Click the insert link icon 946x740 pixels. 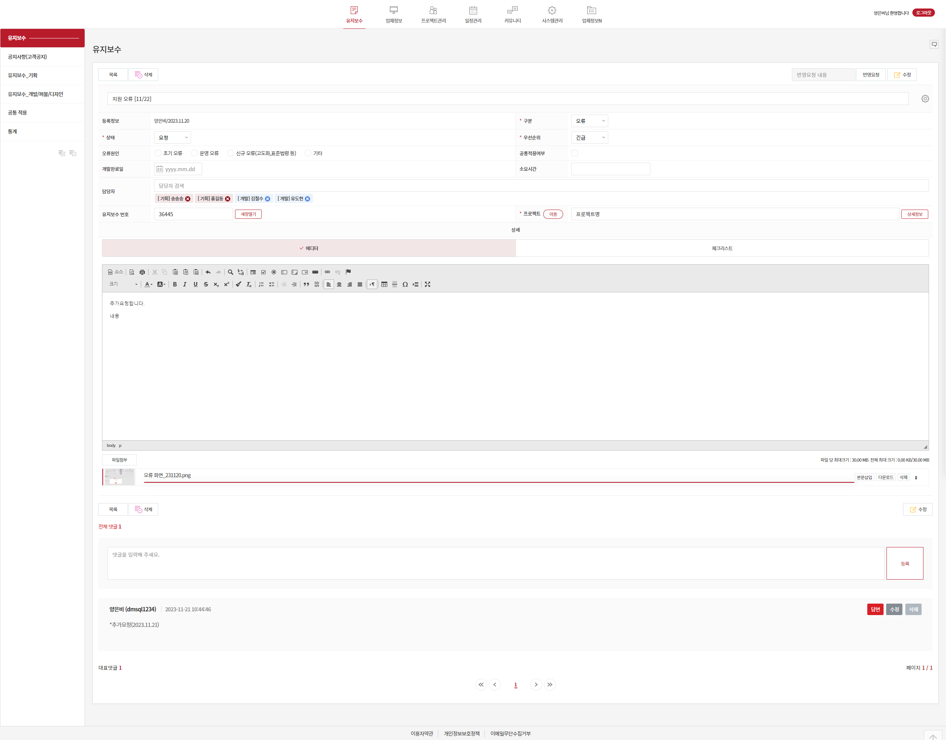click(327, 272)
